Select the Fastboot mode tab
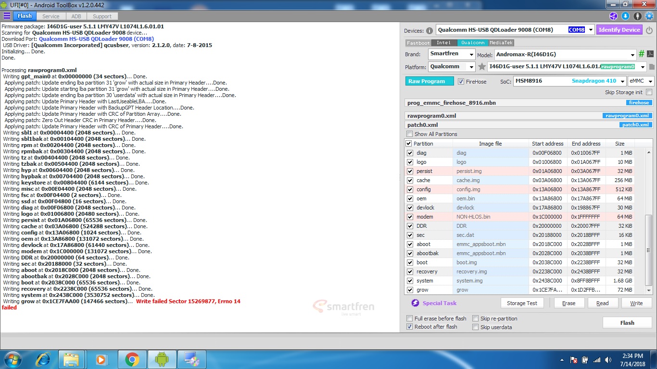This screenshot has width=657, height=369. (418, 43)
